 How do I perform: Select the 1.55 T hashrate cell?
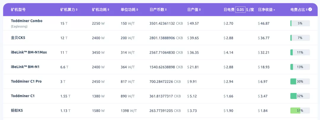click(x=65, y=96)
